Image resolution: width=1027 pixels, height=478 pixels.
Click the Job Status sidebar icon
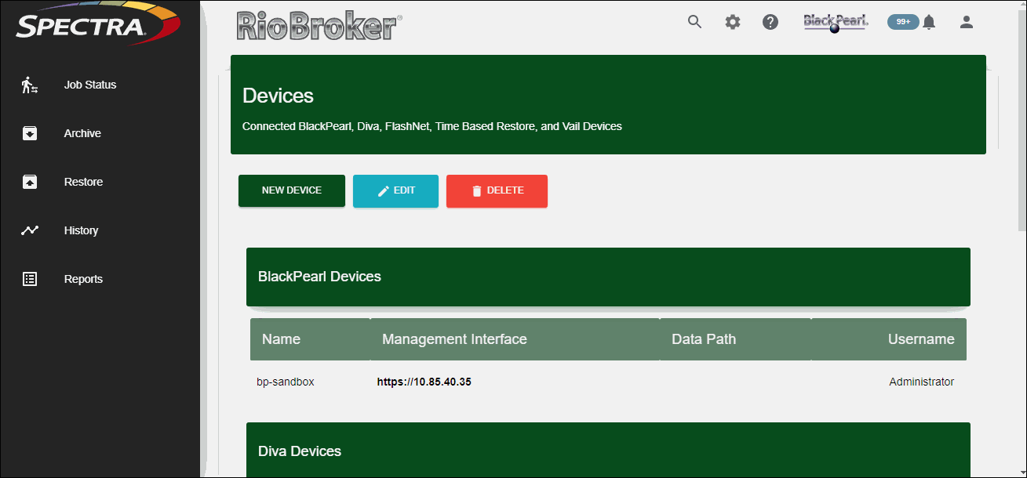[30, 85]
